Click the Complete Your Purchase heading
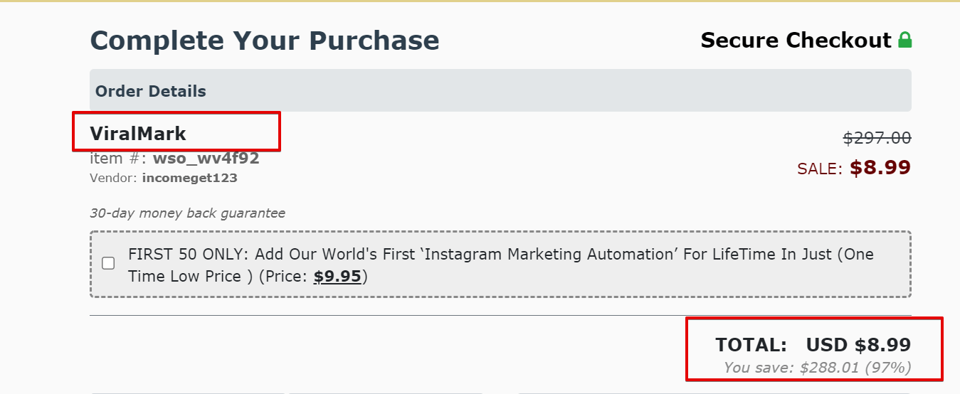This screenshot has height=394, width=960. [x=265, y=40]
